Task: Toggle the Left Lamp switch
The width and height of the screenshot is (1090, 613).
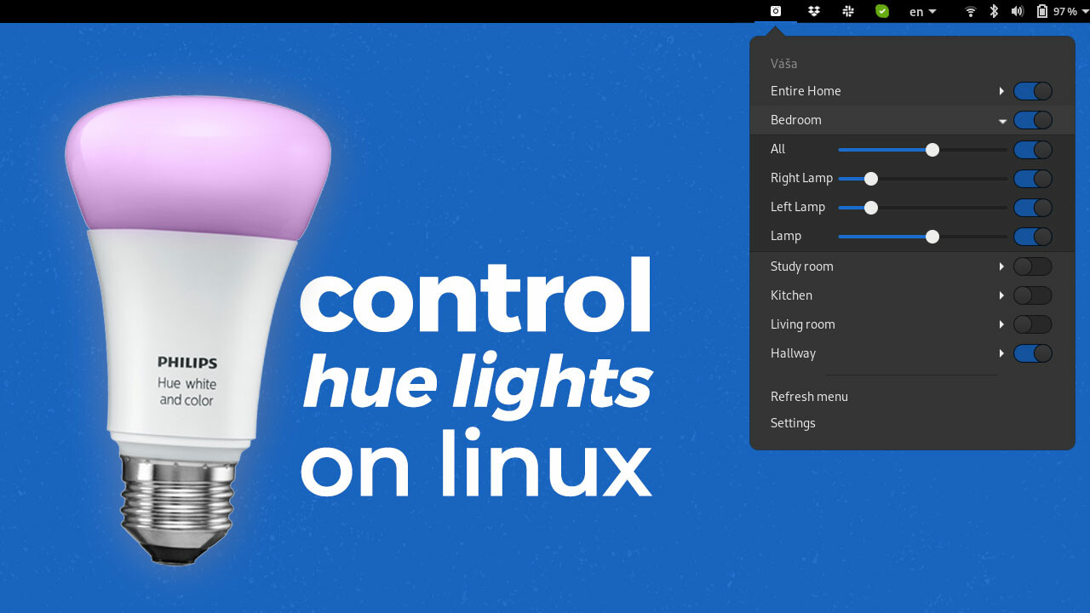Action: [1033, 208]
